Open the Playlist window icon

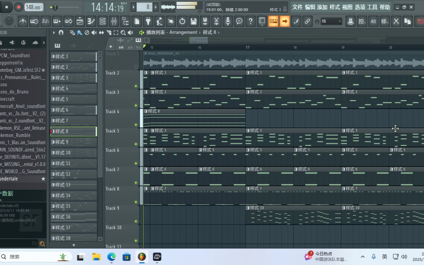[80, 21]
